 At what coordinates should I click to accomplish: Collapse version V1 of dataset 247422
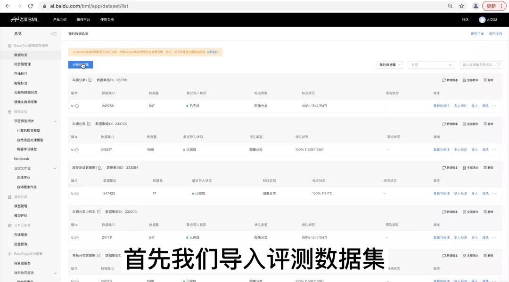click(77, 194)
